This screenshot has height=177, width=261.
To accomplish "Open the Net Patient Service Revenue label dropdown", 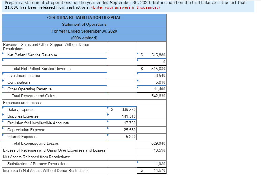I will (x=3, y=55).
